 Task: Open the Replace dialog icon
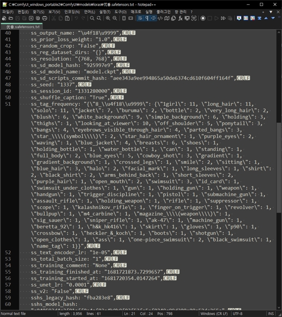[x=99, y=18]
